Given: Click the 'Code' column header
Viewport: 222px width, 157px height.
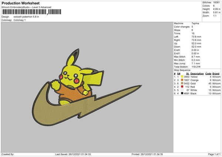Looking at the screenshot, I should pyautogui.click(x=208, y=74).
